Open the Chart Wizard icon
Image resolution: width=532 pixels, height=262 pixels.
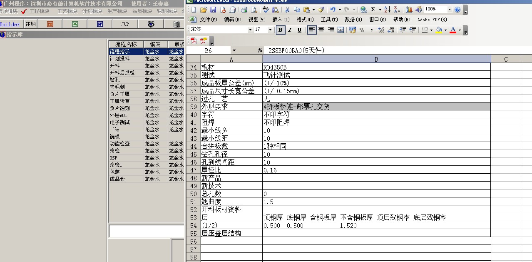pyautogui.click(x=409, y=9)
